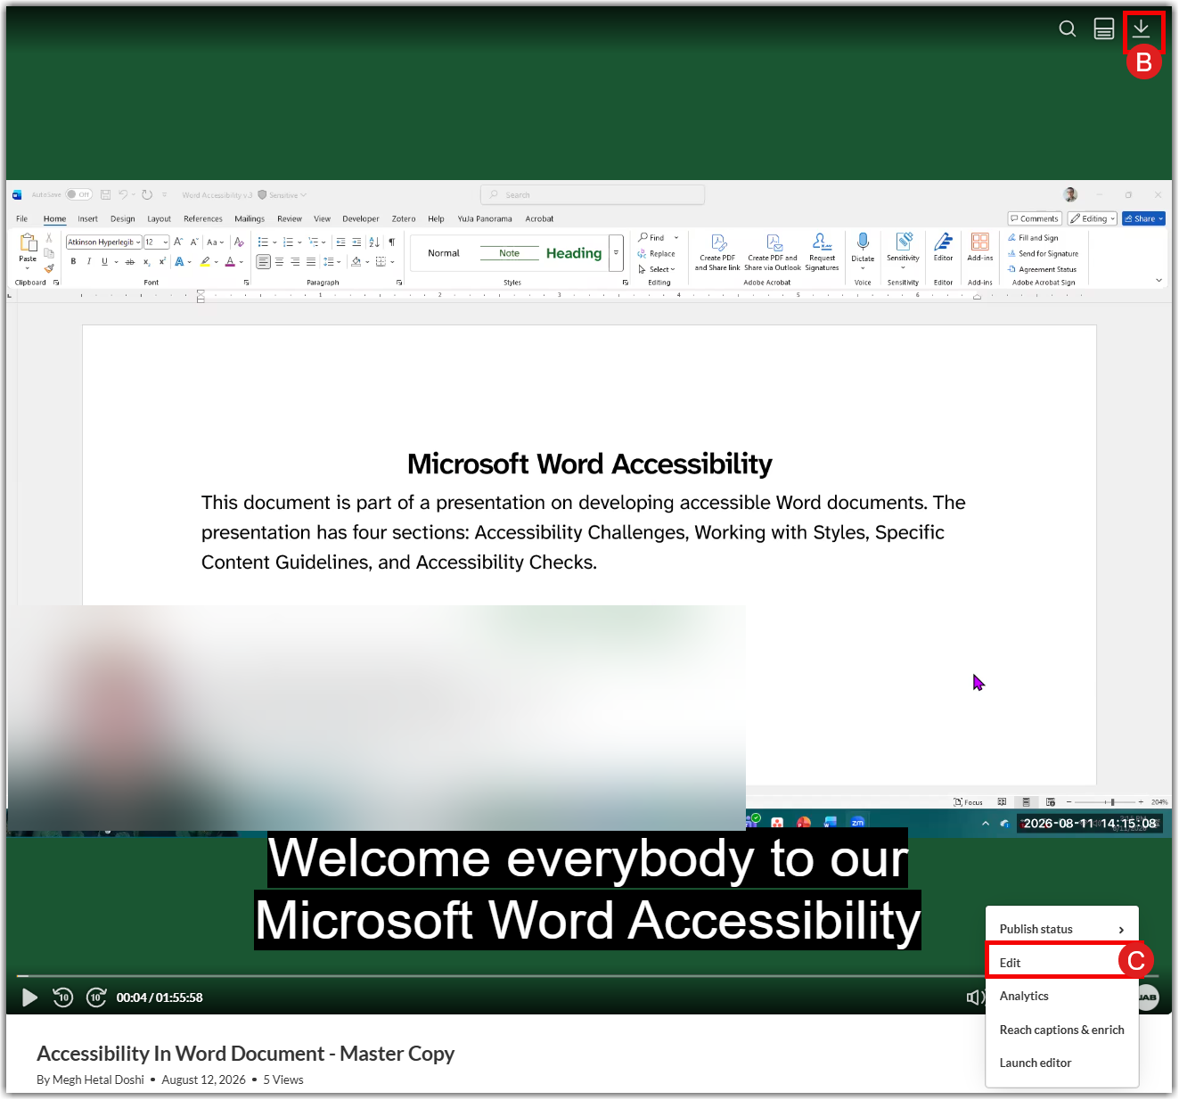Click the Format Painter brush icon
Image resolution: width=1179 pixels, height=1100 pixels.
click(49, 267)
